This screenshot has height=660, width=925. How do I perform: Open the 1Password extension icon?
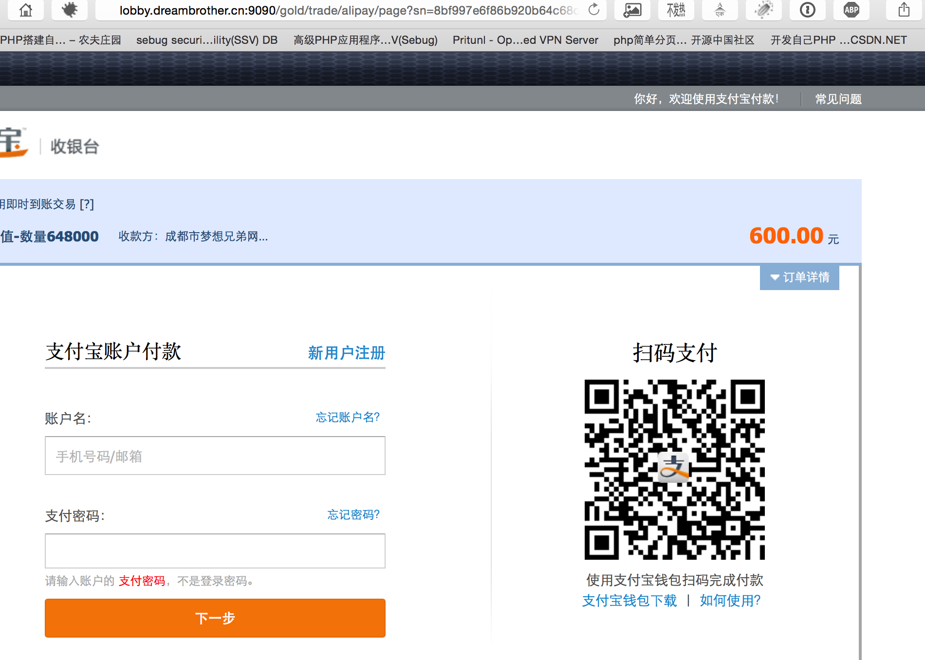click(x=808, y=9)
